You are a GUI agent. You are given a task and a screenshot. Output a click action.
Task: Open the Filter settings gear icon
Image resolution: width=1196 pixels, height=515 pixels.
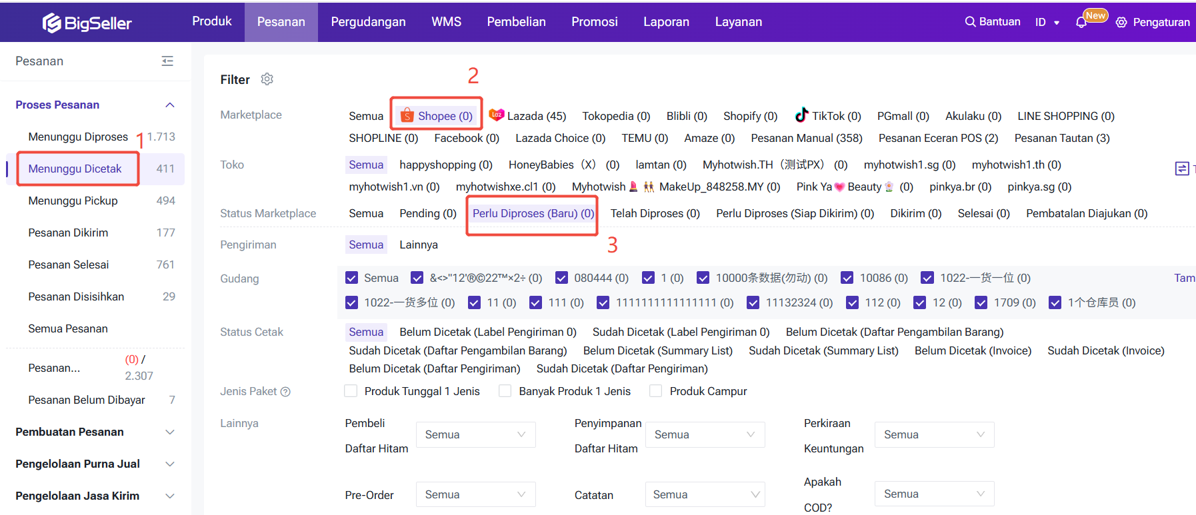point(267,79)
